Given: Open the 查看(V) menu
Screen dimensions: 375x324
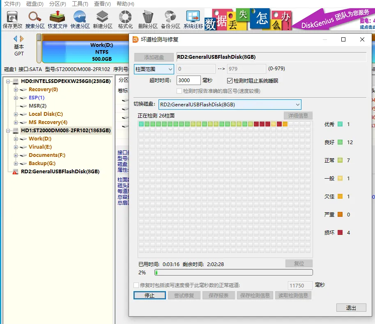Looking at the screenshot, I should (102, 4).
